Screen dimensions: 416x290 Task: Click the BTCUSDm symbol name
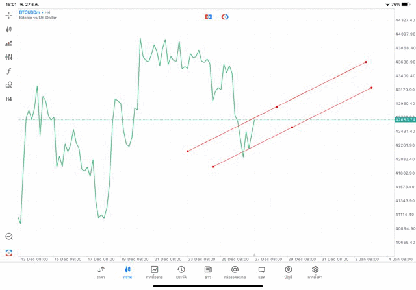(x=30, y=12)
